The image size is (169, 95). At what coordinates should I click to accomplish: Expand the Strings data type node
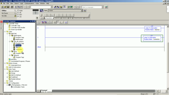7,73
